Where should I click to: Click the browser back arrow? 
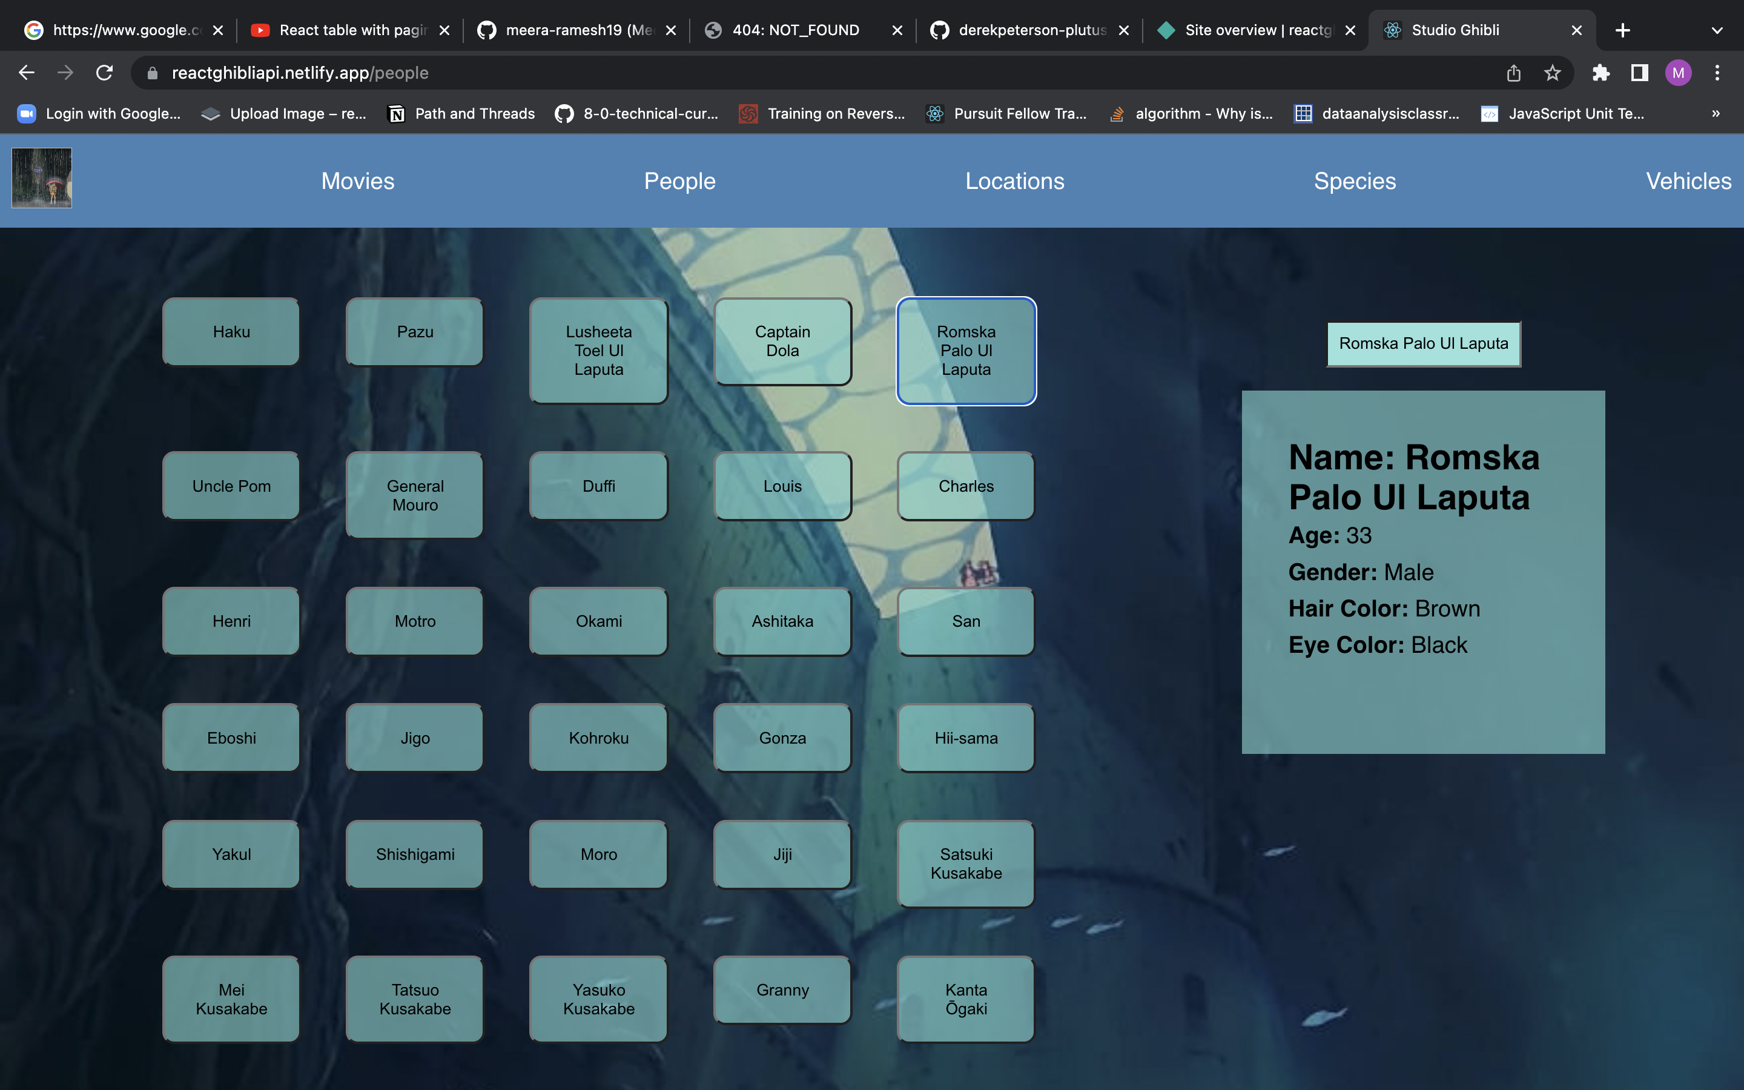(27, 73)
